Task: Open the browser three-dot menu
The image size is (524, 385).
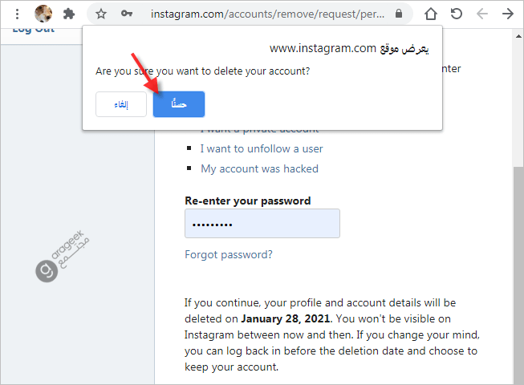Action: click(17, 14)
